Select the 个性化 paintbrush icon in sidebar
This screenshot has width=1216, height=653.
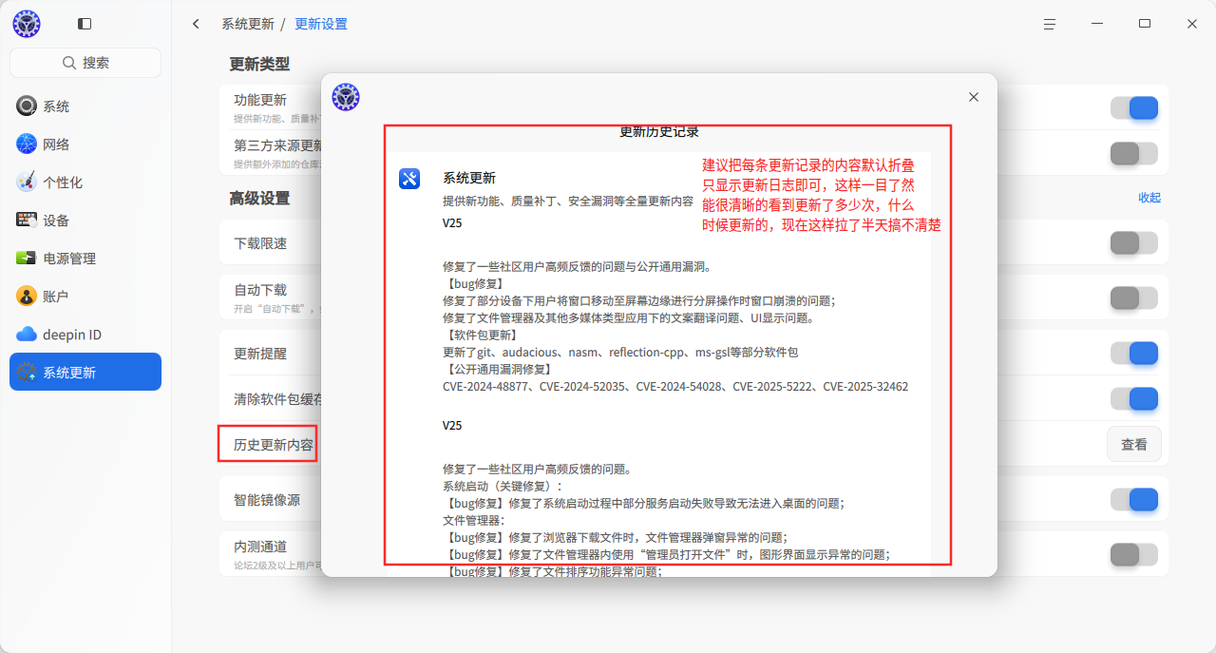coord(27,182)
